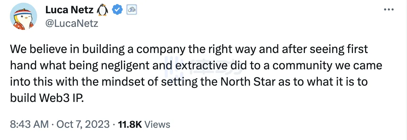407x140 pixels.
Task: Click the 8:43 AM timestamp
Action: tap(29, 124)
